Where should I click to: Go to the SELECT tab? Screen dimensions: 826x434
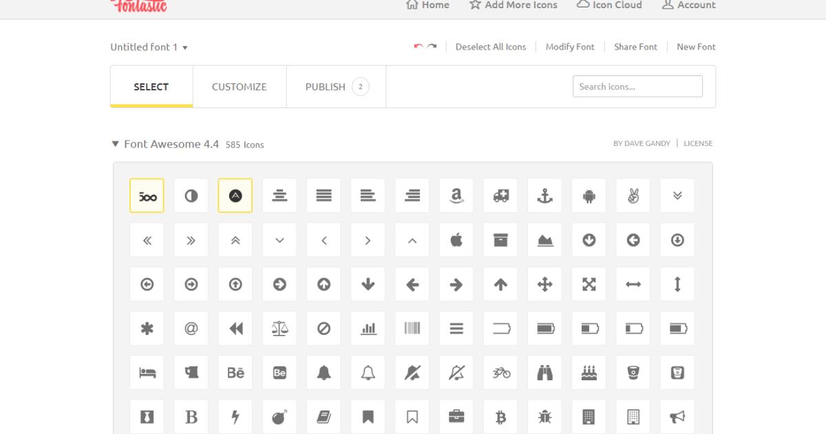pos(151,87)
